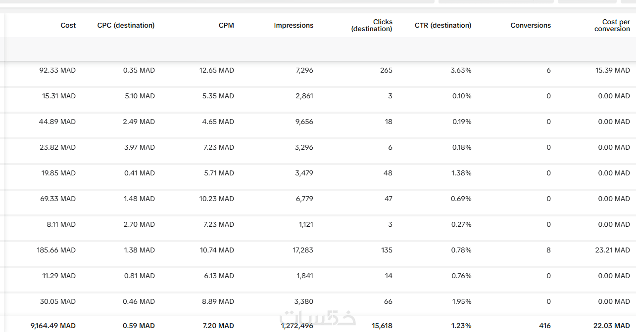
Task: Click the CTR (destination) column header
Action: coord(443,25)
